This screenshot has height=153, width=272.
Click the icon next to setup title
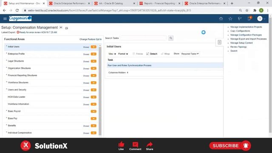coord(67,28)
